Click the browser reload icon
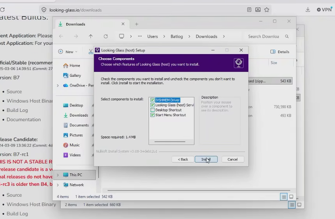 pyautogui.click(x=2, y=10)
